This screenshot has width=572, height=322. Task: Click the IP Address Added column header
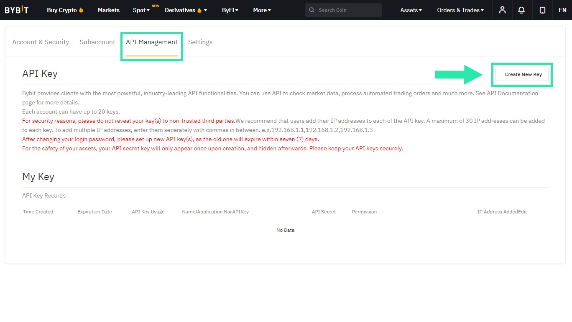[498, 212]
